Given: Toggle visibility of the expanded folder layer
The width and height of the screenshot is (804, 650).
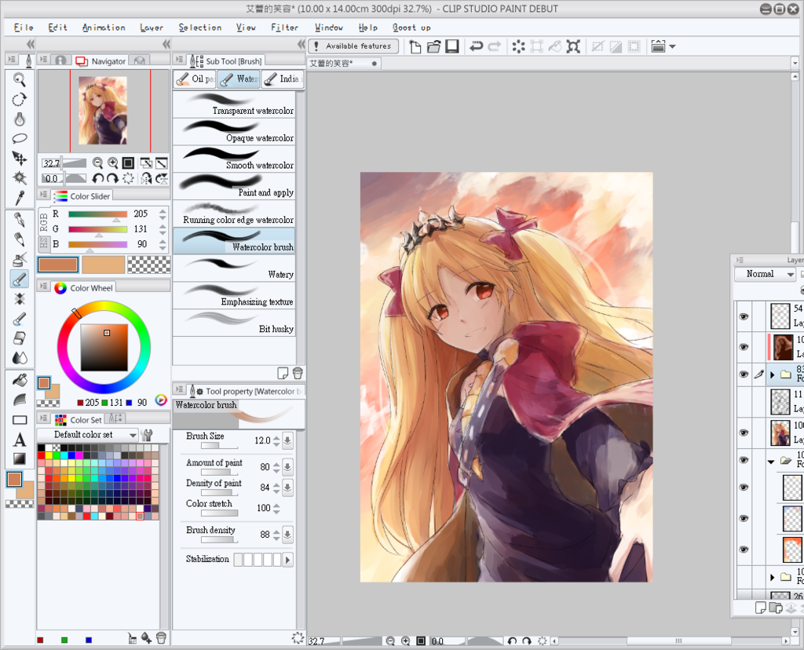Looking at the screenshot, I should (x=744, y=460).
